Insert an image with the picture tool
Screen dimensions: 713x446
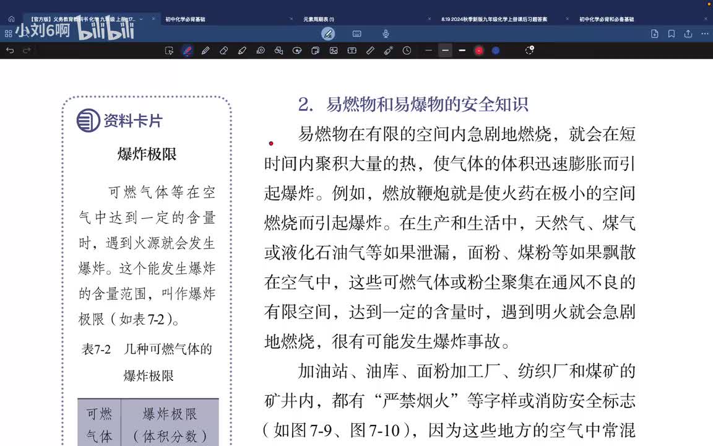pyautogui.click(x=334, y=51)
